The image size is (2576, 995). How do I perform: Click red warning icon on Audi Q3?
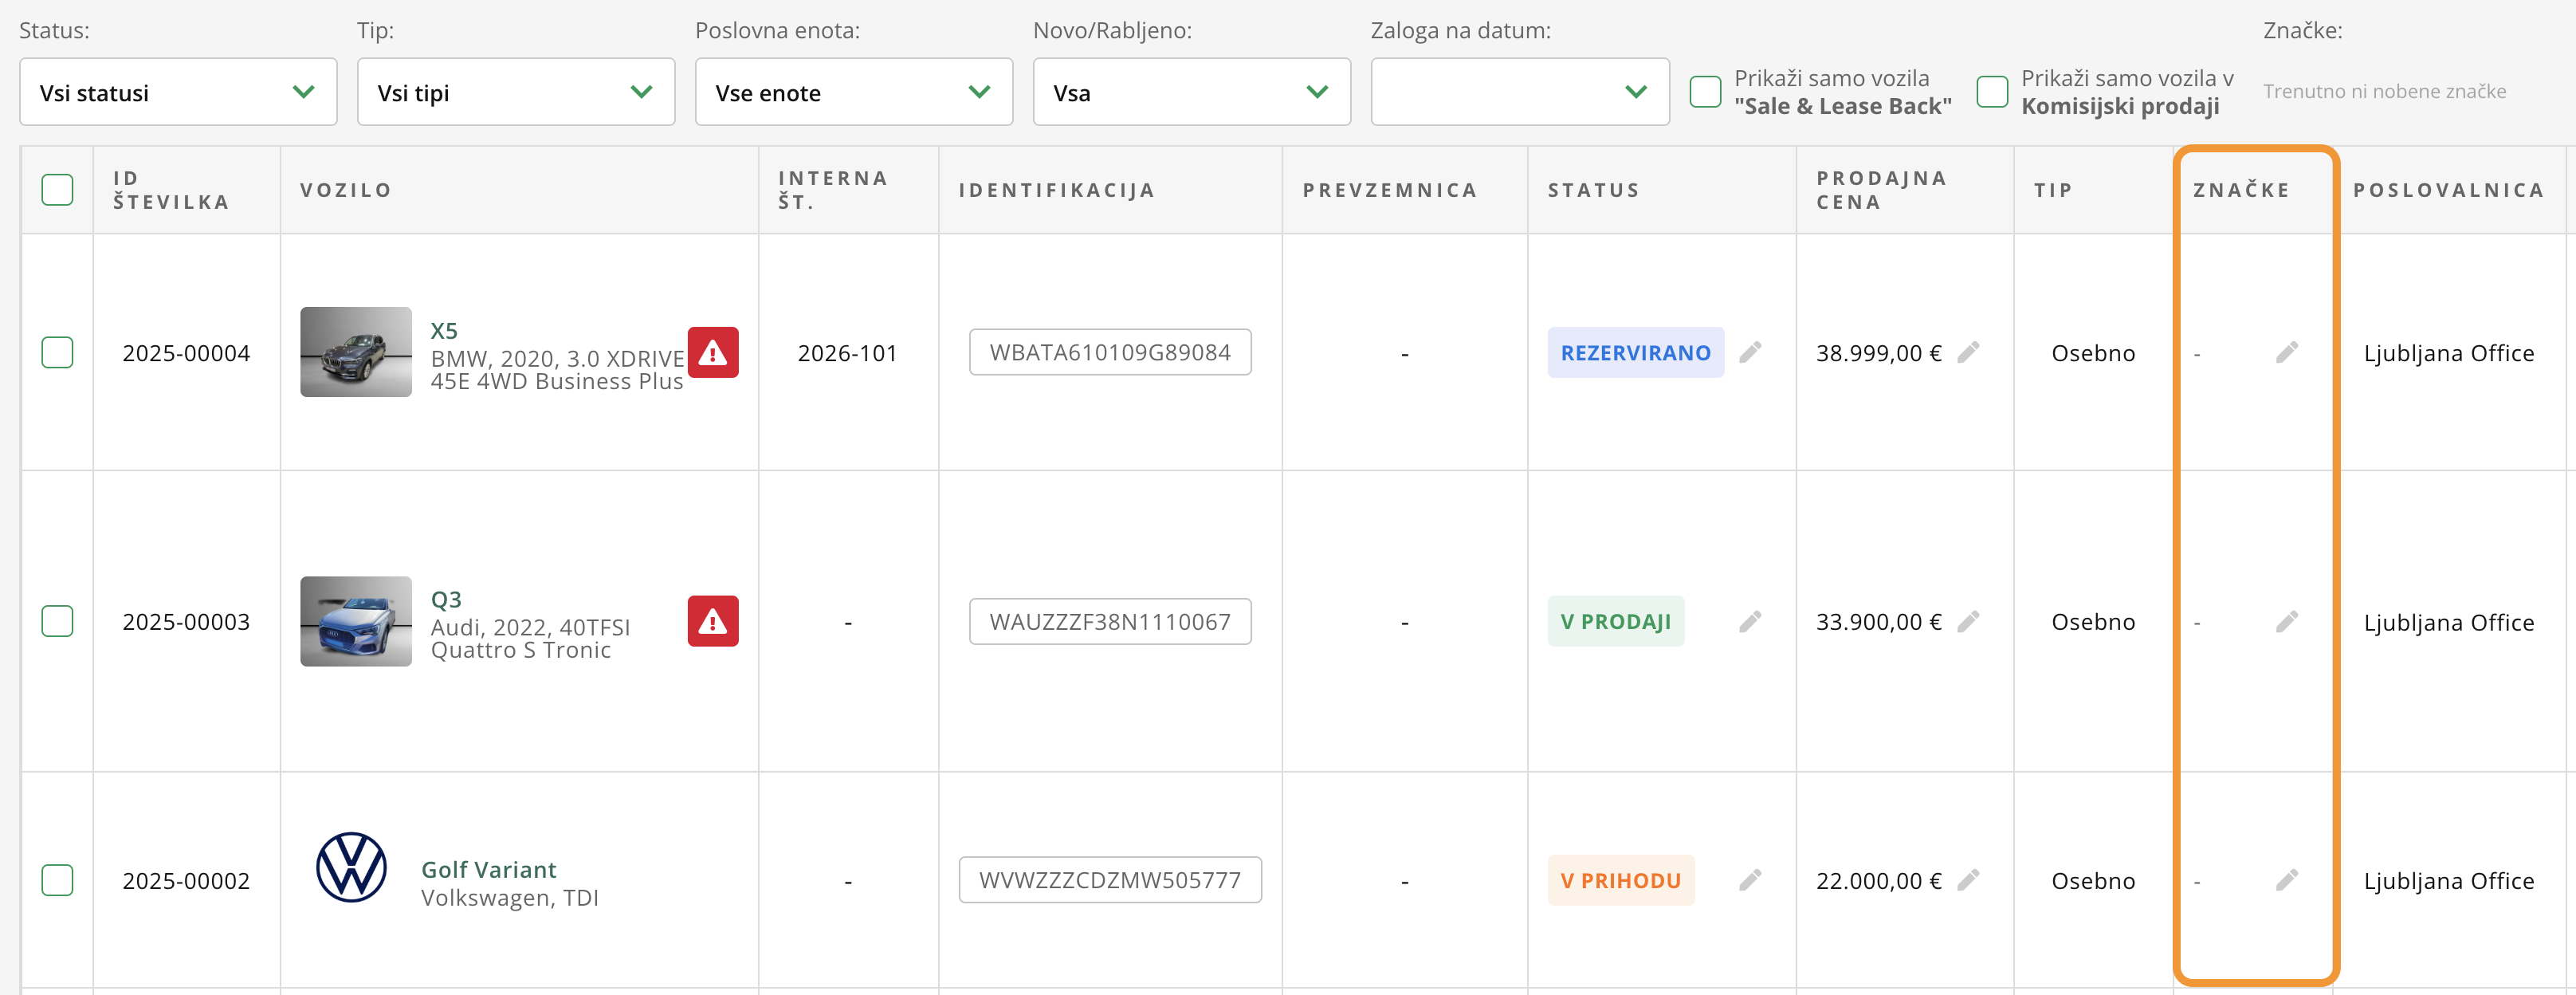(x=712, y=622)
